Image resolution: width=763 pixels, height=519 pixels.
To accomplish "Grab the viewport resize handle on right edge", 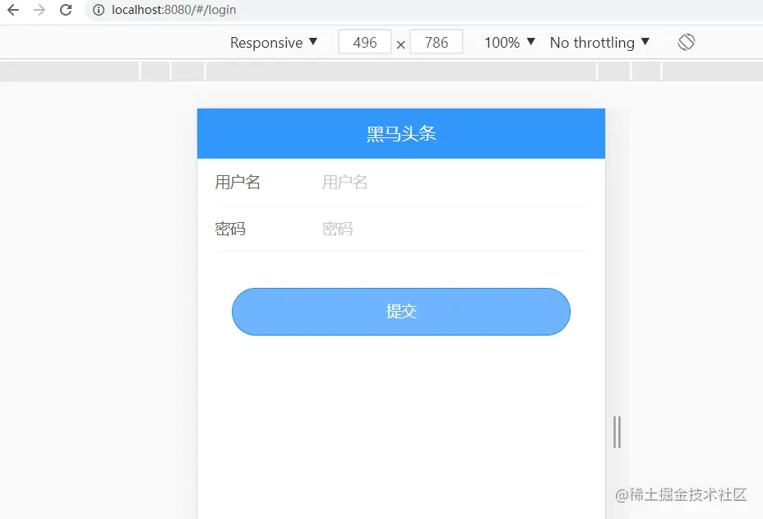I will 617,432.
